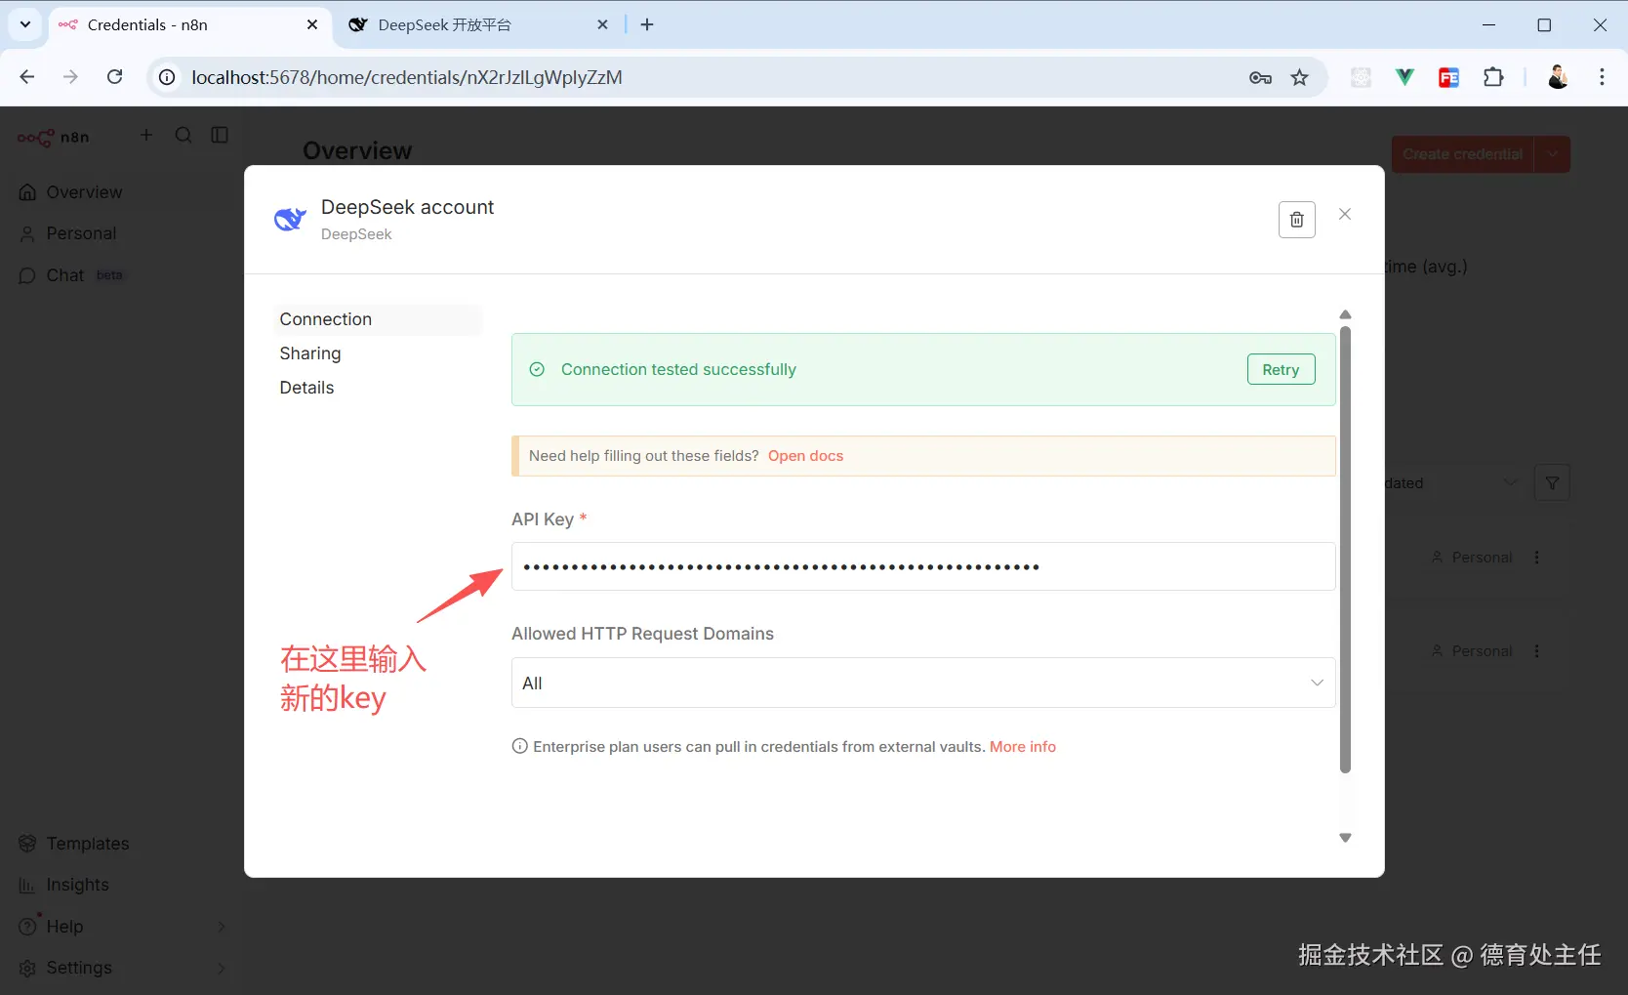Click the Templates package icon in sidebar

pos(27,844)
